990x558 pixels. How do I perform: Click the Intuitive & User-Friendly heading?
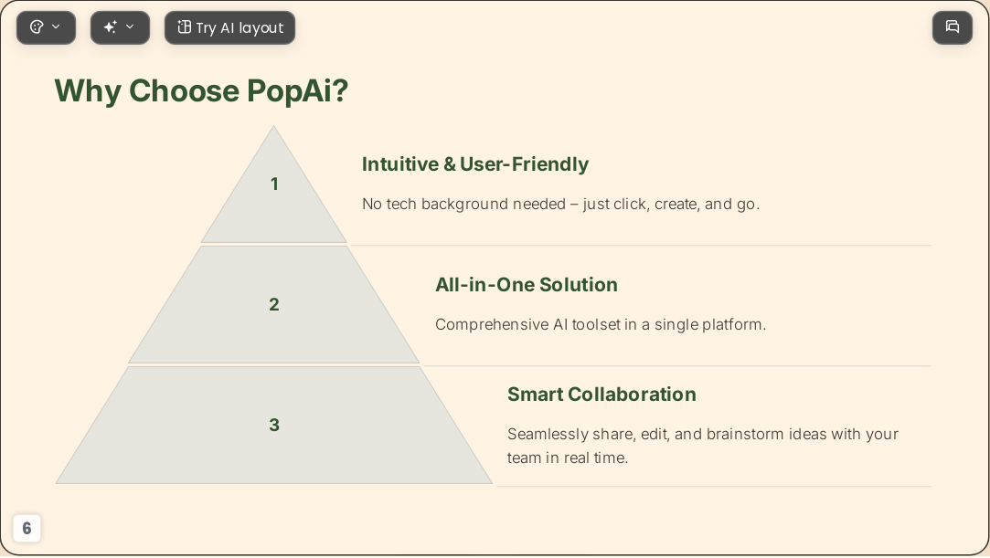(474, 164)
